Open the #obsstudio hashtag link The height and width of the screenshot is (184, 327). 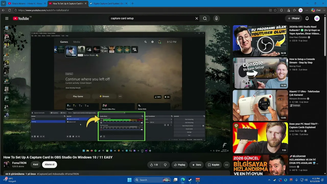(x=59, y=174)
